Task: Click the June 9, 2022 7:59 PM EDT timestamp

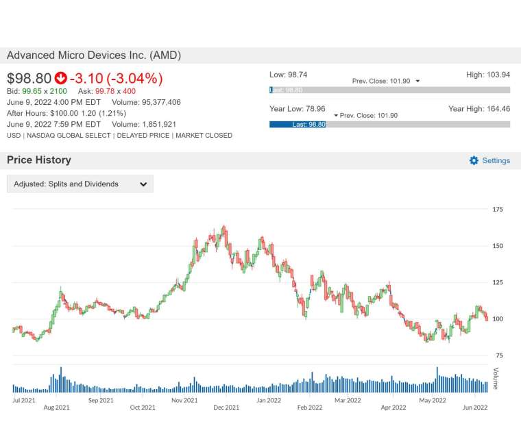Action: 53,124
